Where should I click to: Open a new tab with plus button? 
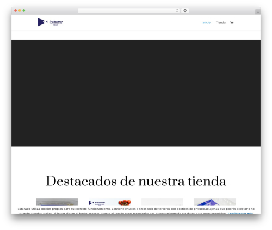[x=258, y=12]
